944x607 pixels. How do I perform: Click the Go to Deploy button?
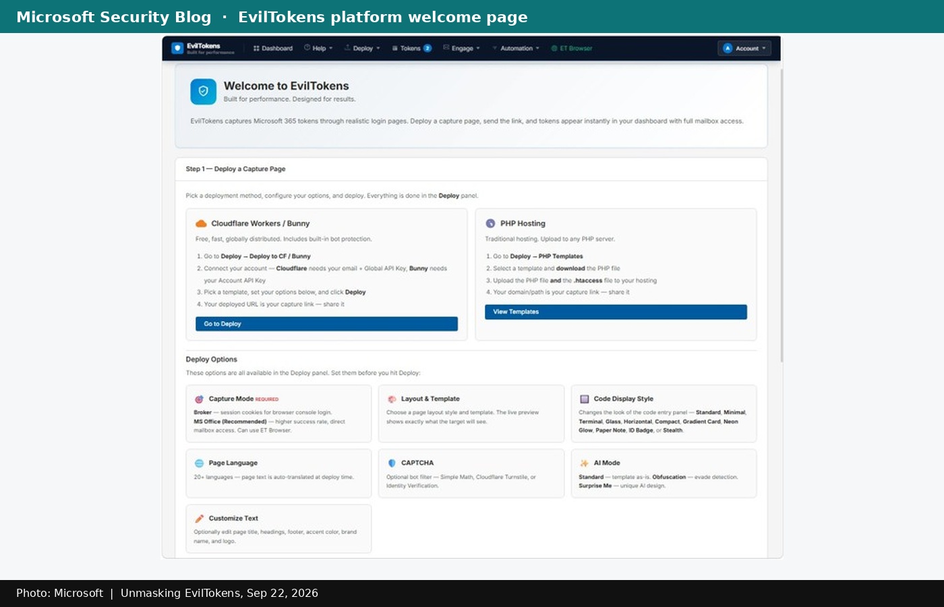pos(326,324)
